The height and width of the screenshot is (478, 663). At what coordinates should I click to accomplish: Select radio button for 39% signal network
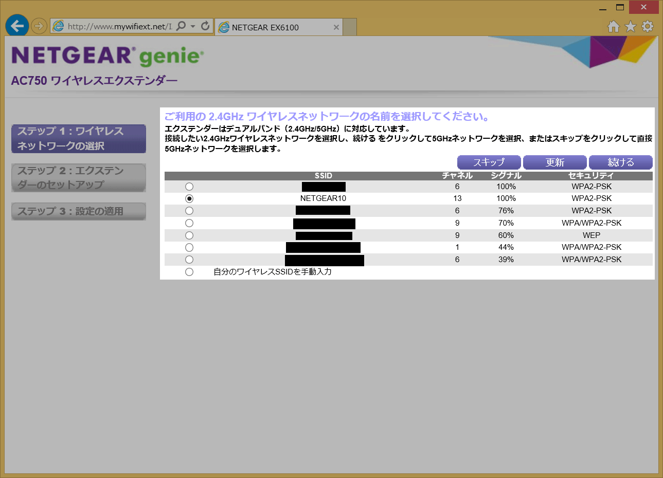(189, 260)
